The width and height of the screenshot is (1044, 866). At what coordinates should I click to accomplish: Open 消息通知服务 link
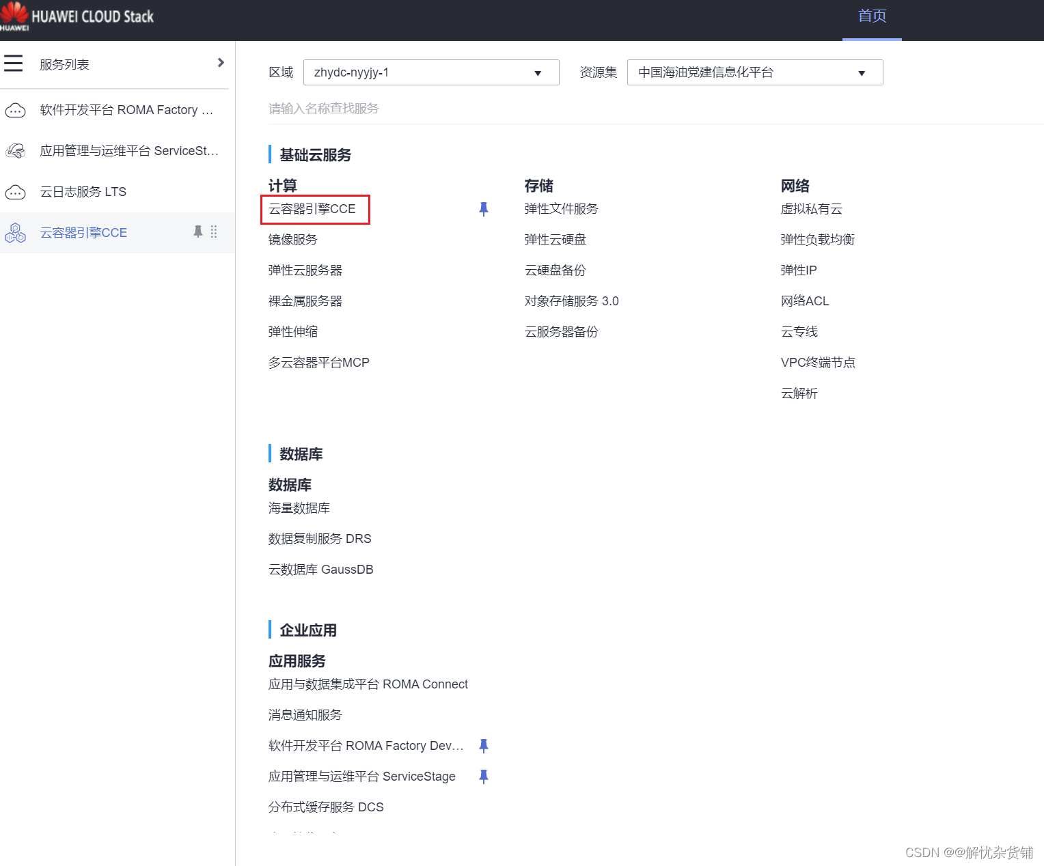coord(305,715)
